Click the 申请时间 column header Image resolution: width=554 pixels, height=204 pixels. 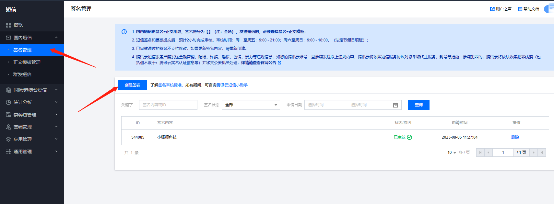(x=460, y=123)
